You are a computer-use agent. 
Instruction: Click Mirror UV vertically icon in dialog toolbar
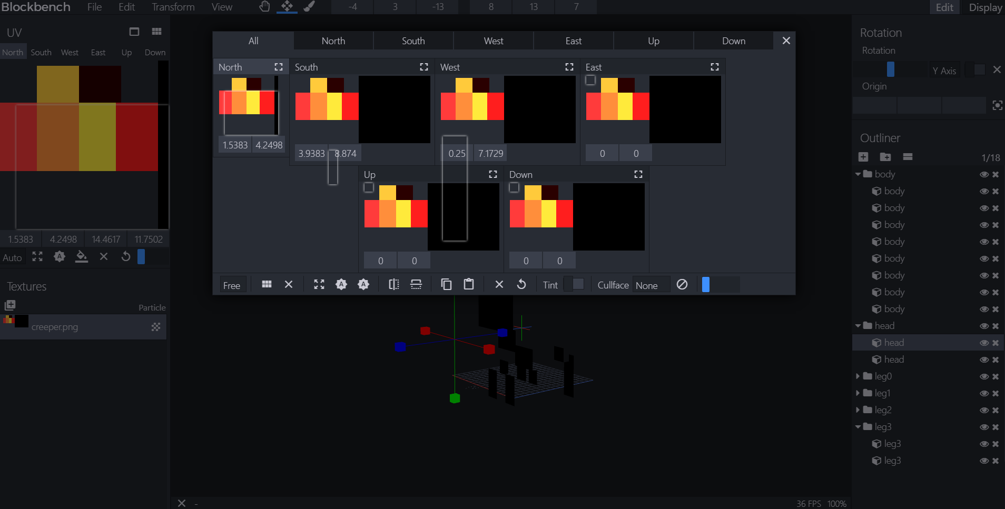pyautogui.click(x=416, y=285)
